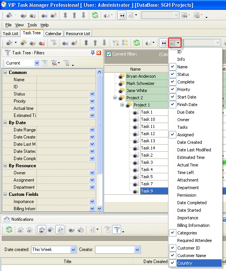The image size is (226, 271).
Task: Switch to the Resource List tab
Action: point(78,34)
